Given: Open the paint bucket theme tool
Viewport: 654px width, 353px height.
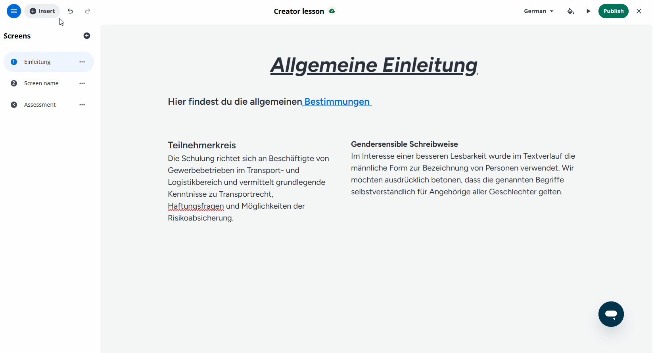Looking at the screenshot, I should [570, 11].
